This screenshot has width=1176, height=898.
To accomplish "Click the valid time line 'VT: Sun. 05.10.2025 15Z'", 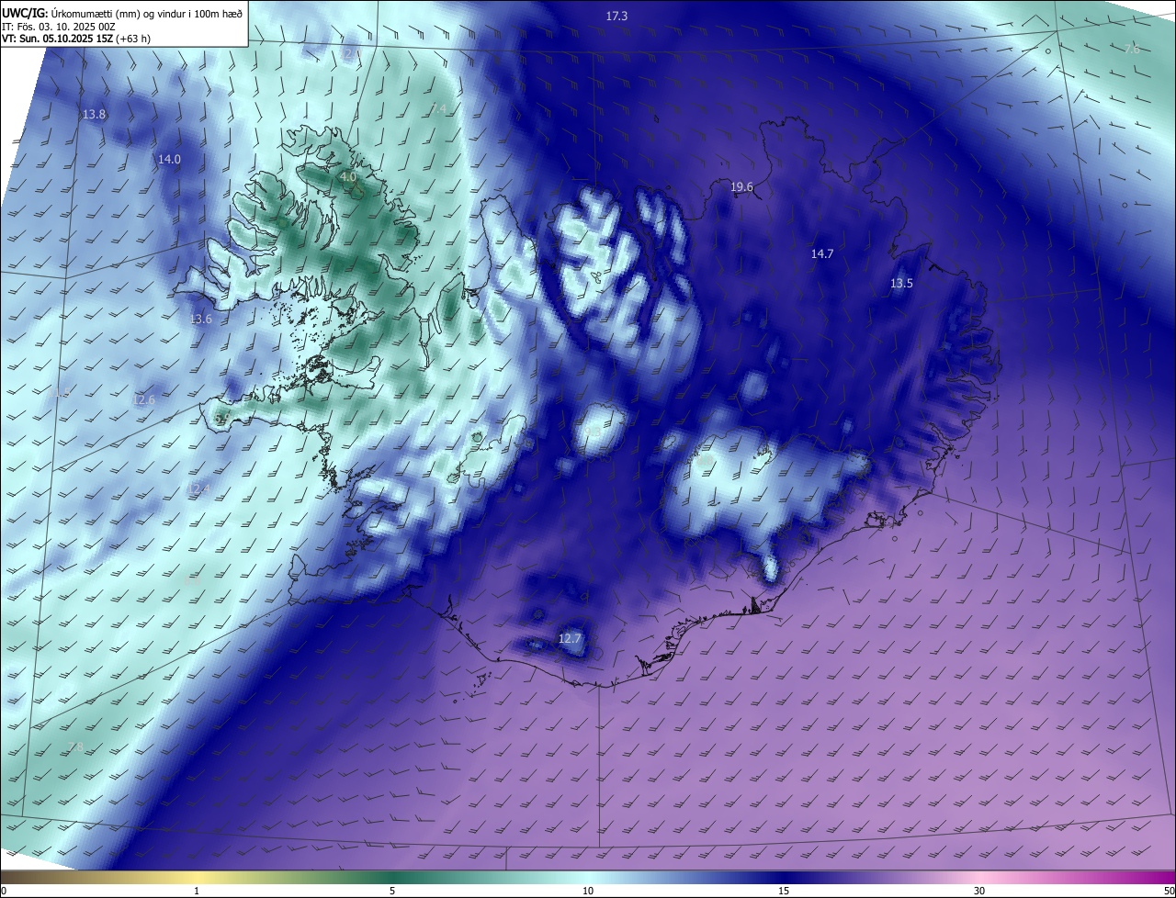I will (x=57, y=39).
